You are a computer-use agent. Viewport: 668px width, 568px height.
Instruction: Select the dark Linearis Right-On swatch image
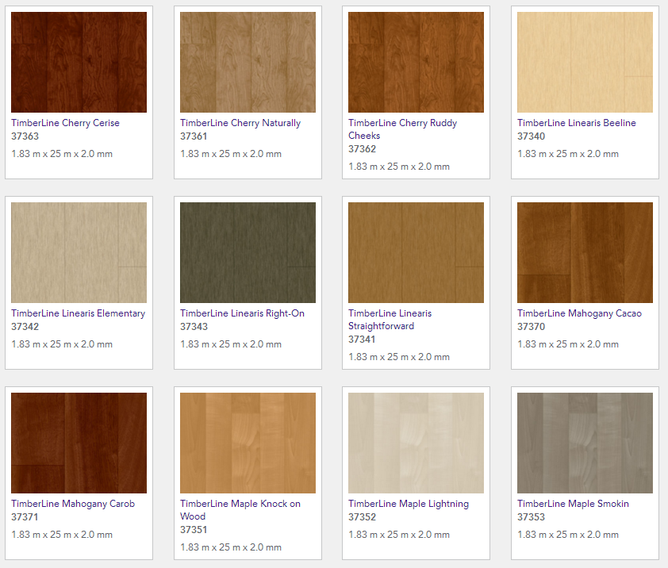248,252
